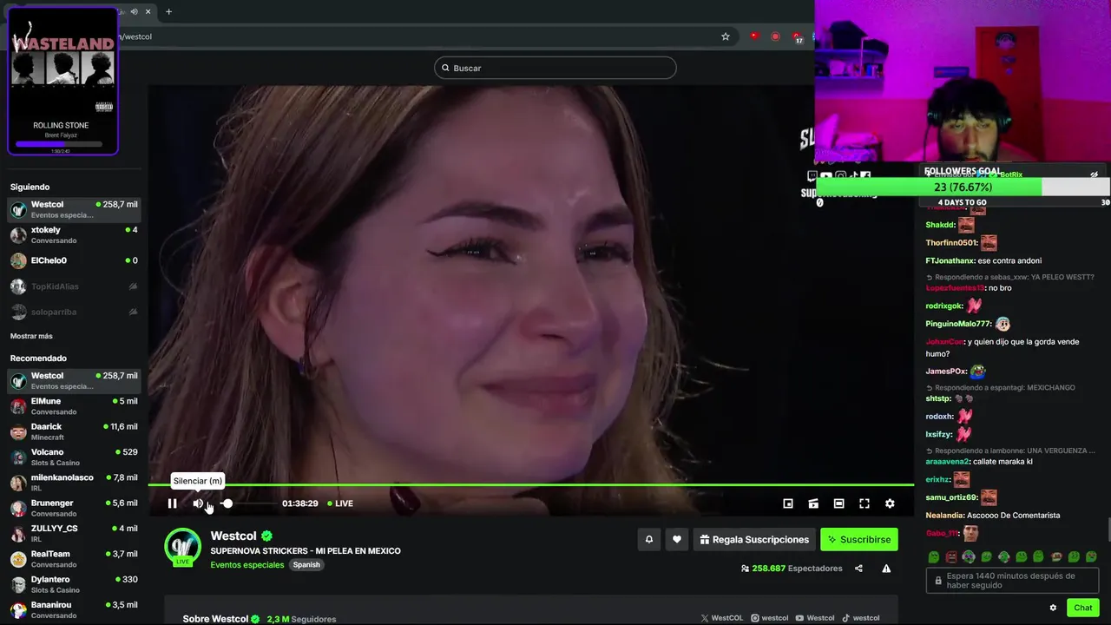1111x625 pixels.
Task: Click Westcol's channel avatar with LIVE badge
Action: click(183, 547)
